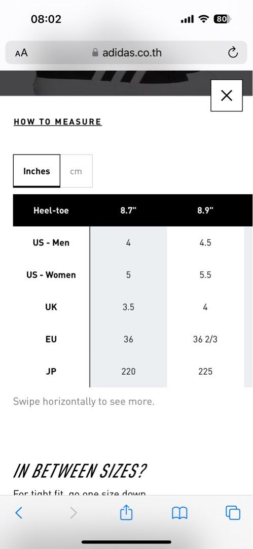The image size is (253, 549).
Task: Open the share sheet icon
Action: (126, 512)
